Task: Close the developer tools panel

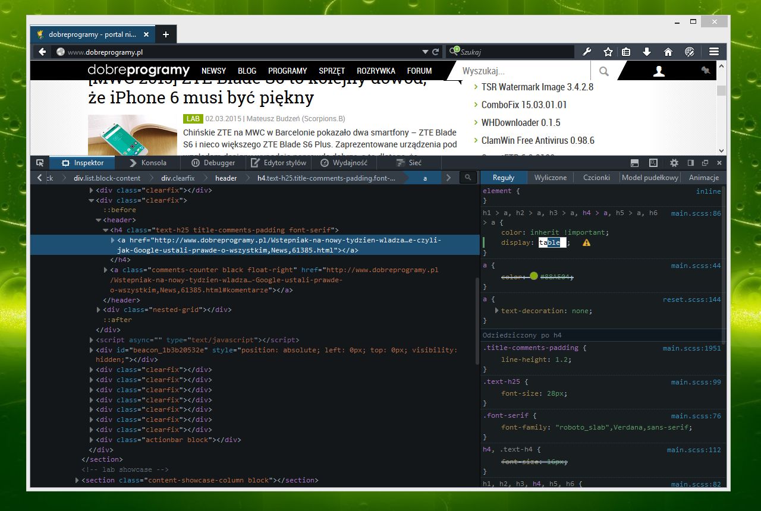Action: (x=719, y=163)
